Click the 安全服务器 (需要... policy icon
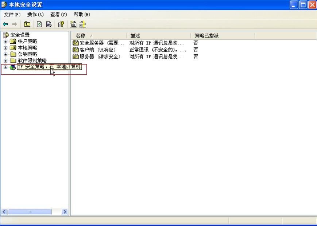The height and width of the screenshot is (226, 317). tap(76, 43)
